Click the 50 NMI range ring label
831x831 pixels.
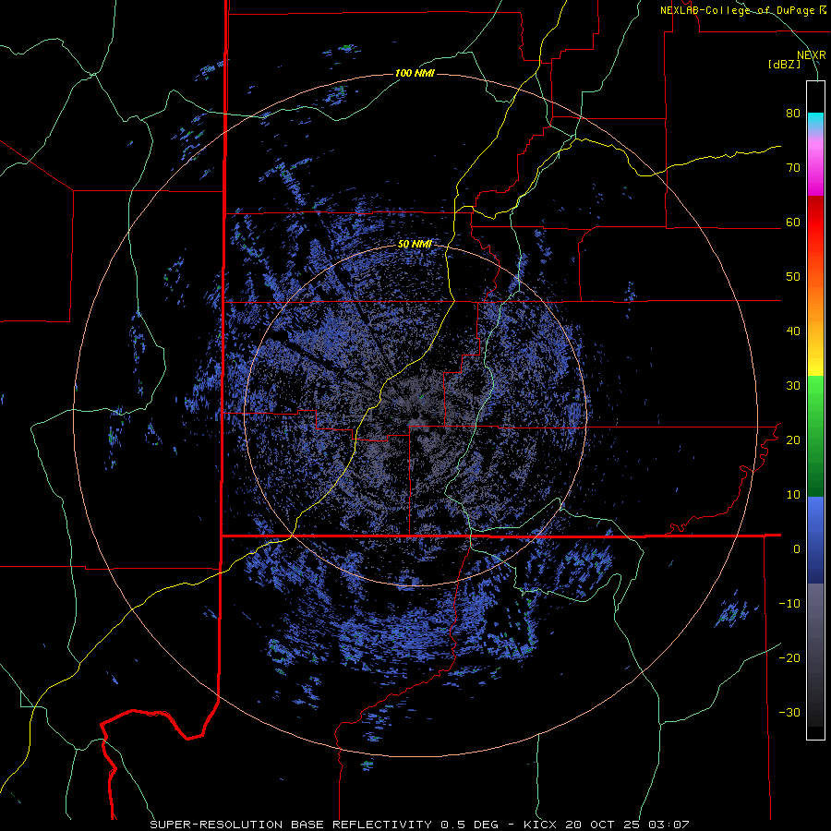pos(415,245)
